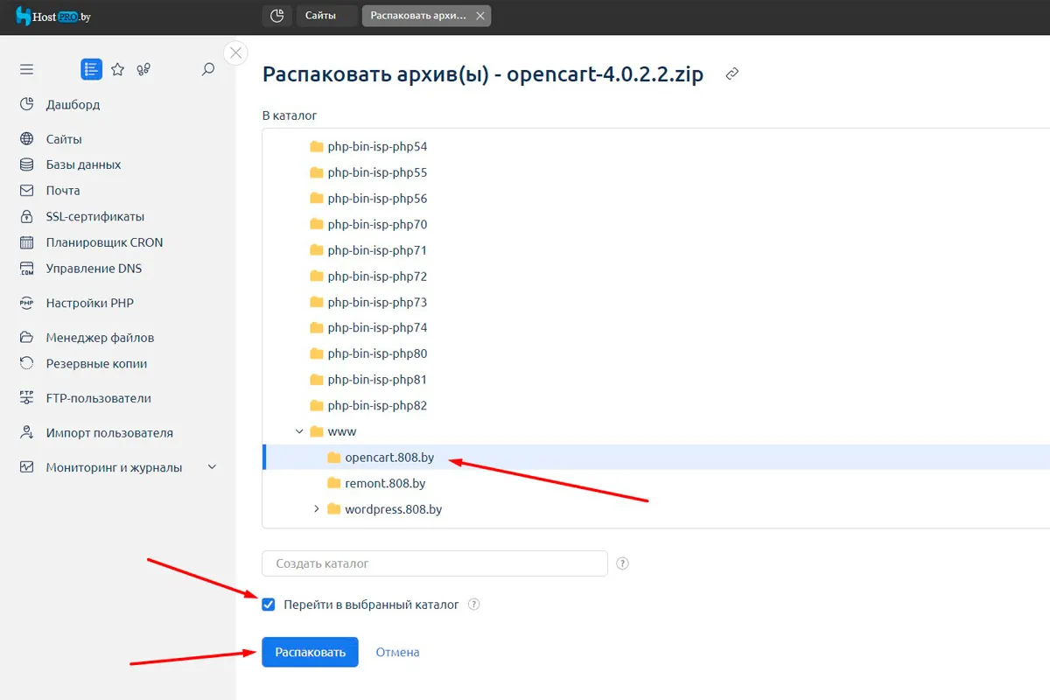Expand the wordpress.808.by folder
1050x700 pixels.
coord(317,509)
